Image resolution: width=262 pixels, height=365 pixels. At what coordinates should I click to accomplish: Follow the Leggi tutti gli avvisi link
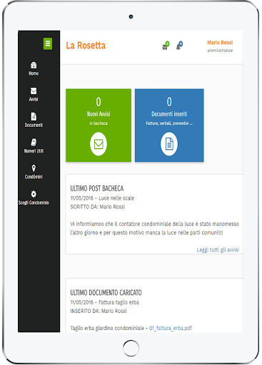(218, 250)
